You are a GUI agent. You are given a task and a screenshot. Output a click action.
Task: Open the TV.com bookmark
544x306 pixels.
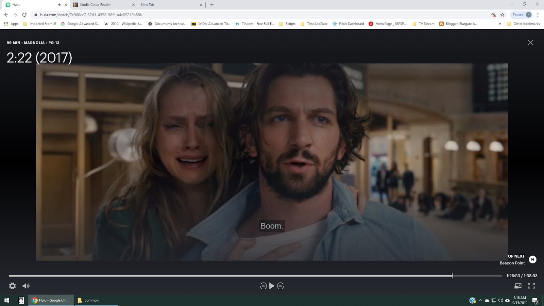255,24
